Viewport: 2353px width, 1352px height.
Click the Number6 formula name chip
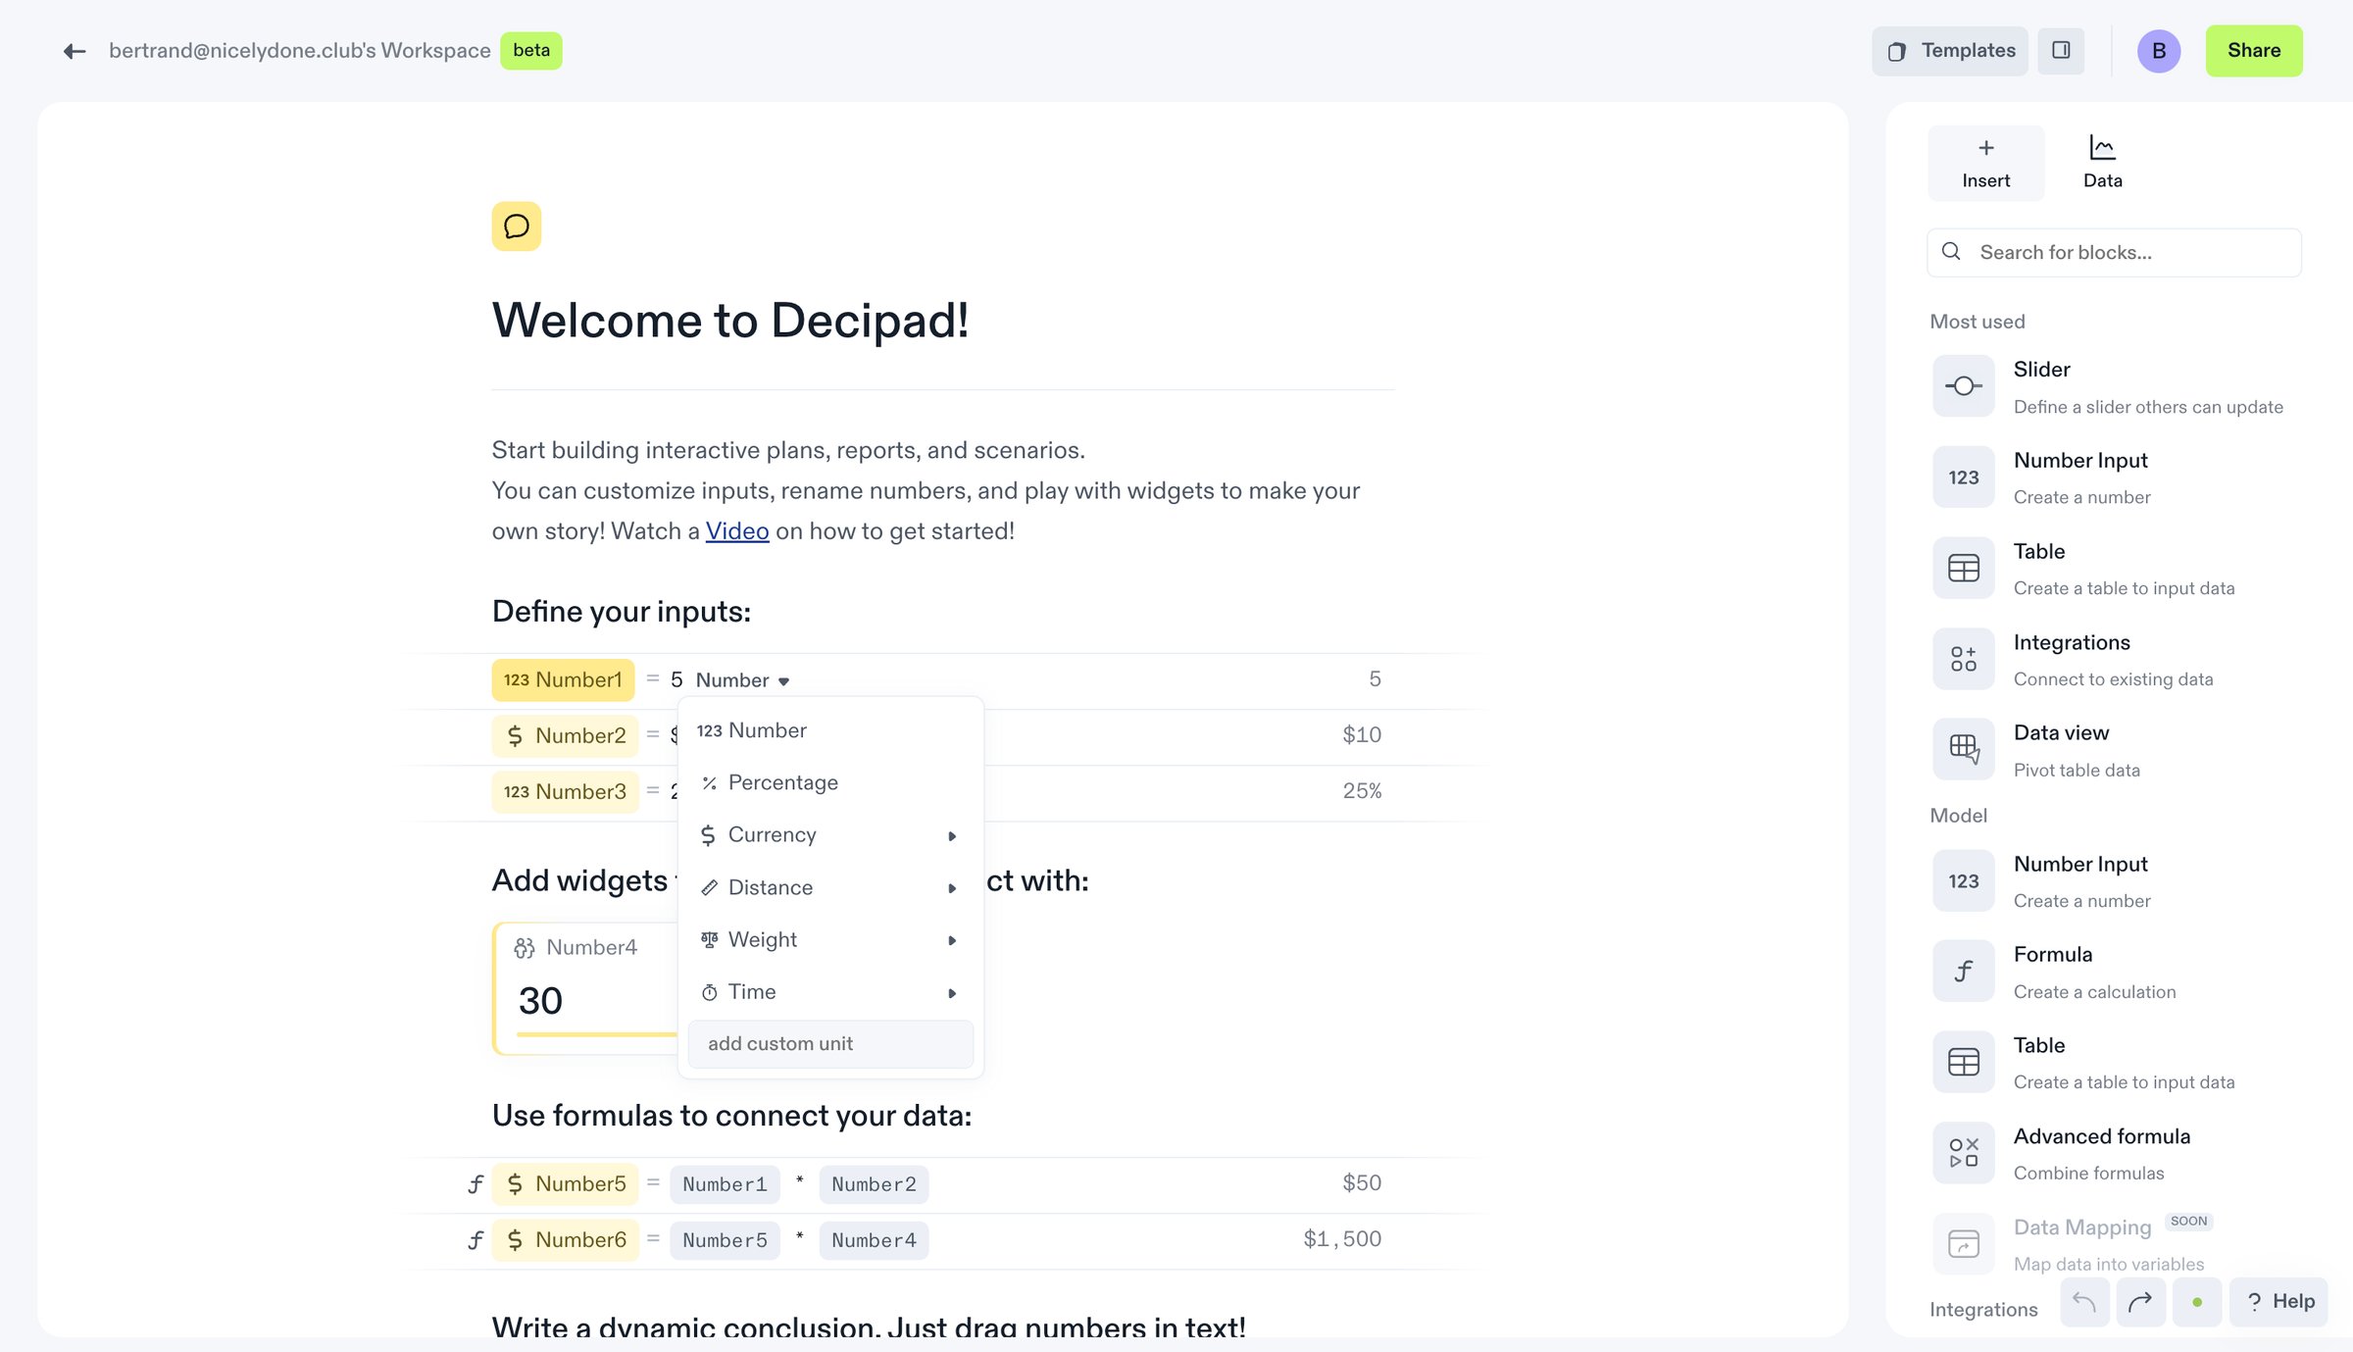pyautogui.click(x=565, y=1240)
